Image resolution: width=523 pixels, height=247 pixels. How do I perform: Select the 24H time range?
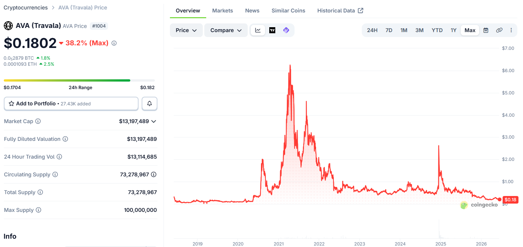[372, 30]
